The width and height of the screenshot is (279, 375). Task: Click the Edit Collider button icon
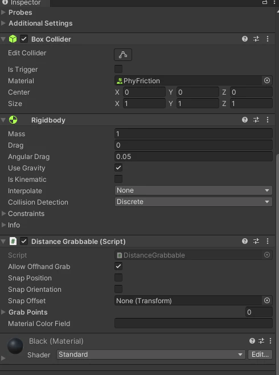(x=123, y=55)
